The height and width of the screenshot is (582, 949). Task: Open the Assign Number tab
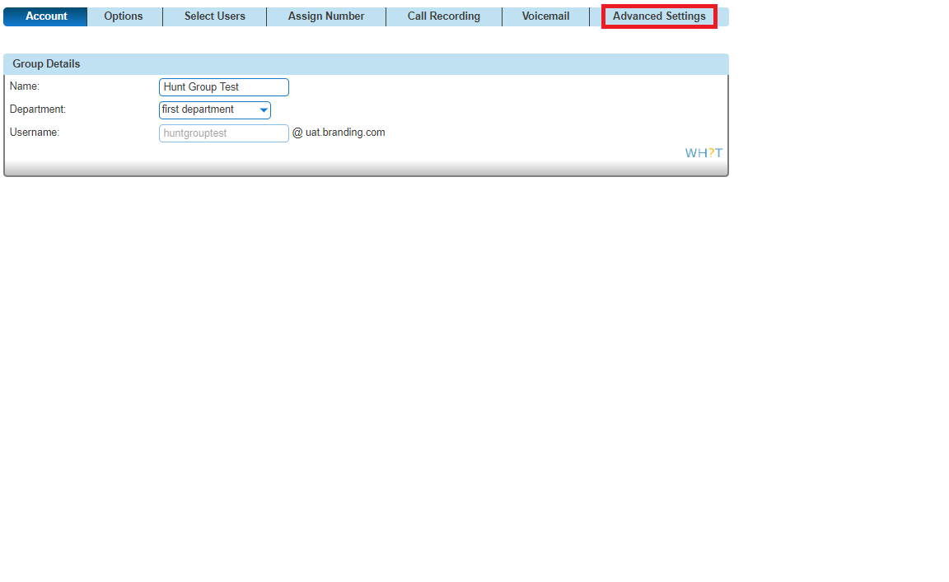coord(326,16)
